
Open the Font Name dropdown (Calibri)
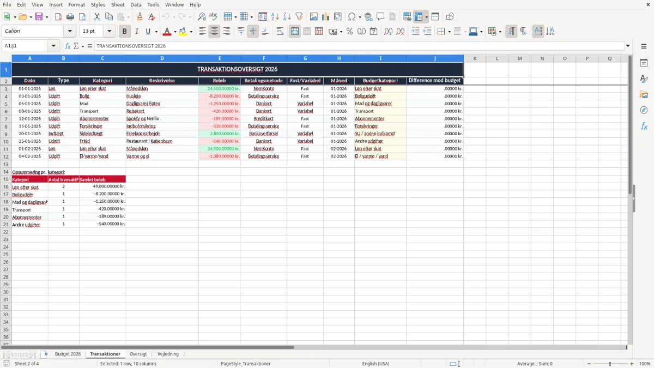(x=70, y=32)
